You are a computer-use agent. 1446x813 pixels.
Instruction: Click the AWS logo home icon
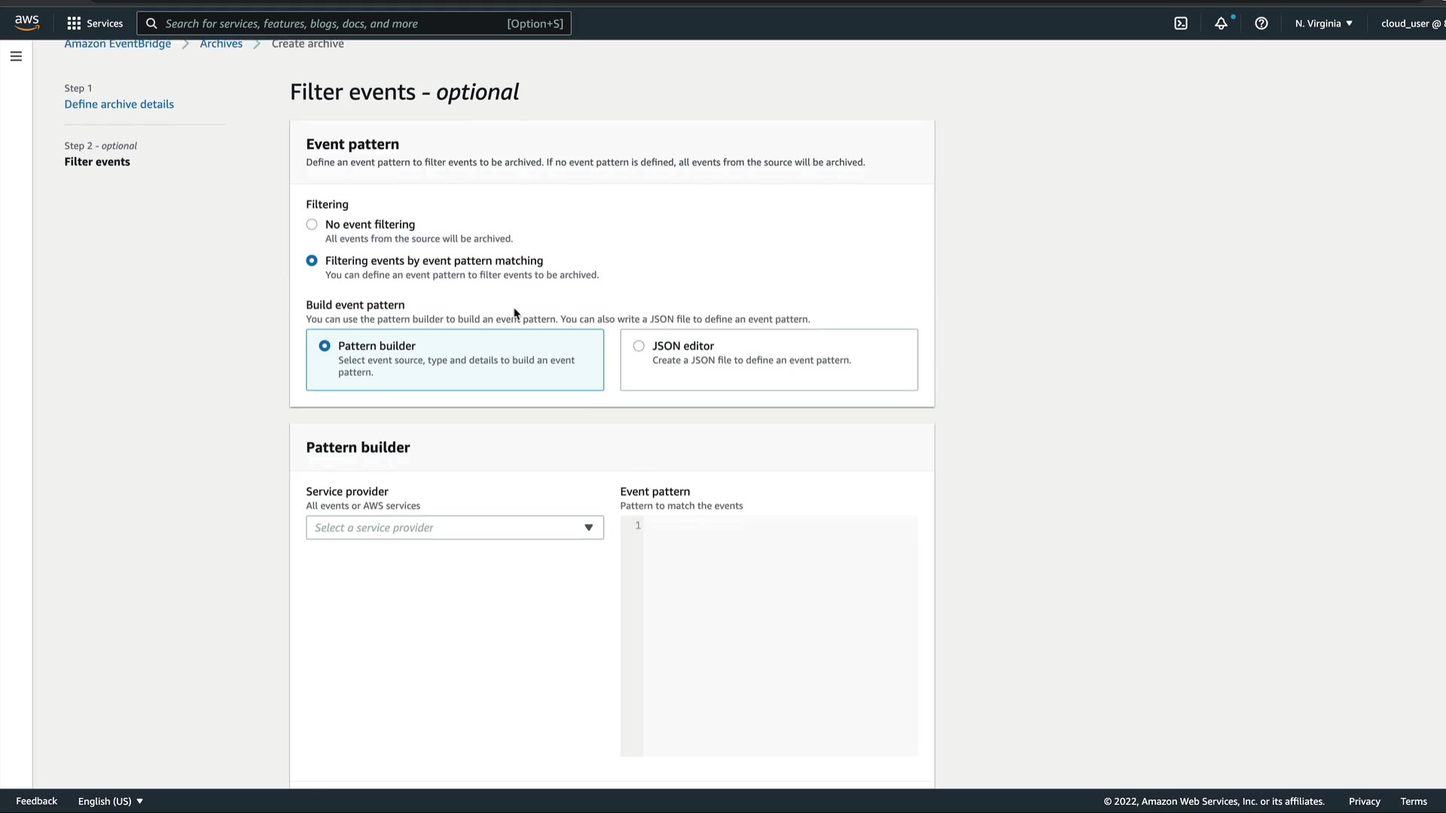coord(27,23)
